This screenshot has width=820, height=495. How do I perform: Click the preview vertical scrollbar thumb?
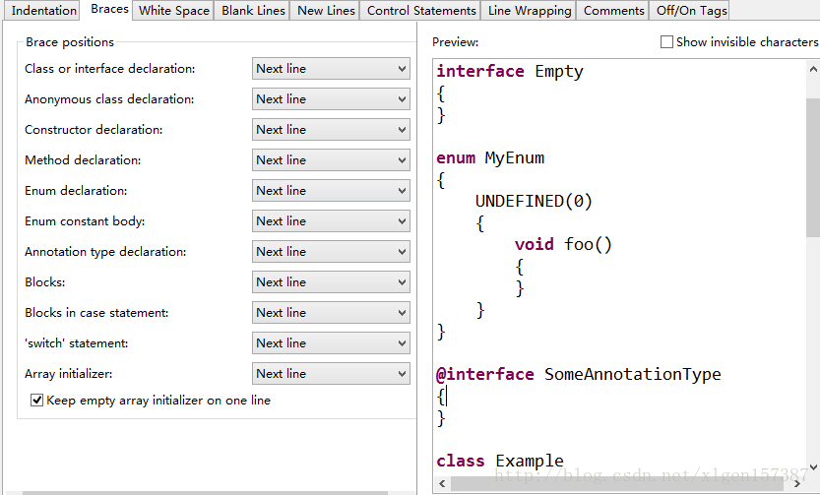(x=812, y=167)
